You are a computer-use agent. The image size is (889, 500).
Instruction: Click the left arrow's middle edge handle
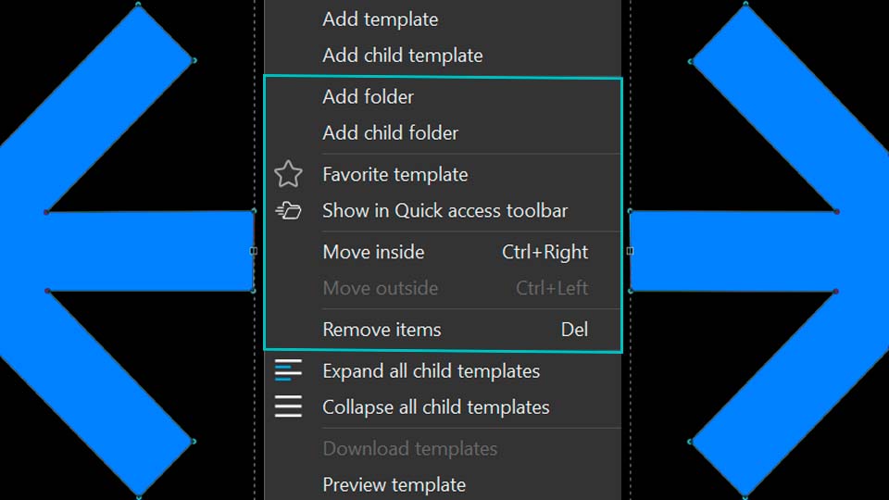254,251
